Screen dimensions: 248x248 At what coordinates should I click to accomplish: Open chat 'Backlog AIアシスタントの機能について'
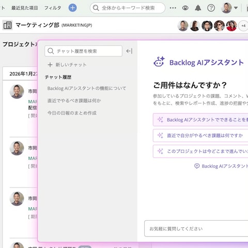click(87, 88)
